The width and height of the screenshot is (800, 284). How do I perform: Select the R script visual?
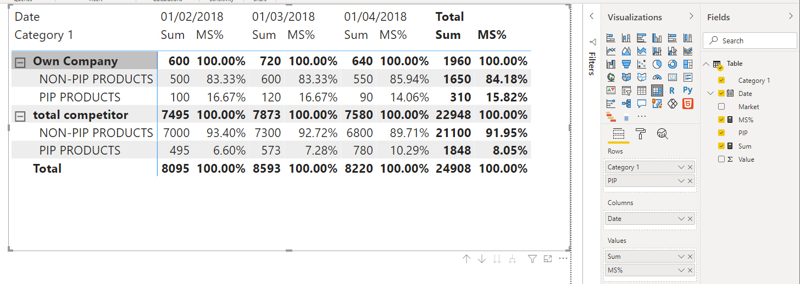point(672,90)
